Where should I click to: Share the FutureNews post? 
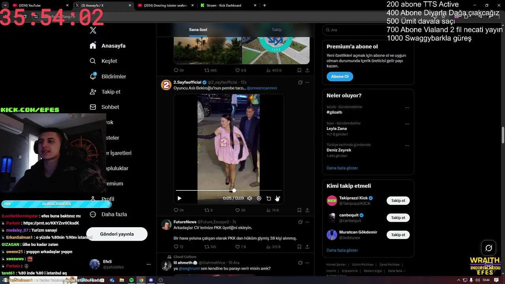pyautogui.click(x=307, y=247)
